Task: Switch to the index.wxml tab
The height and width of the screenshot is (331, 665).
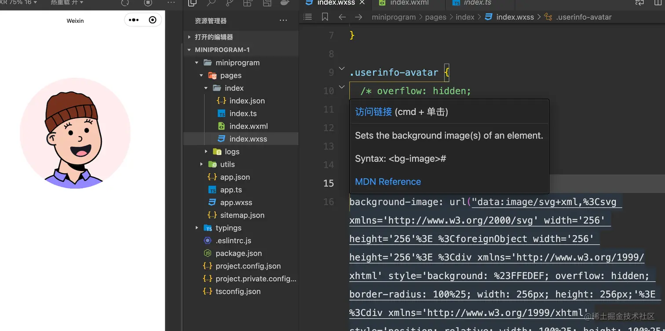Action: click(x=409, y=3)
